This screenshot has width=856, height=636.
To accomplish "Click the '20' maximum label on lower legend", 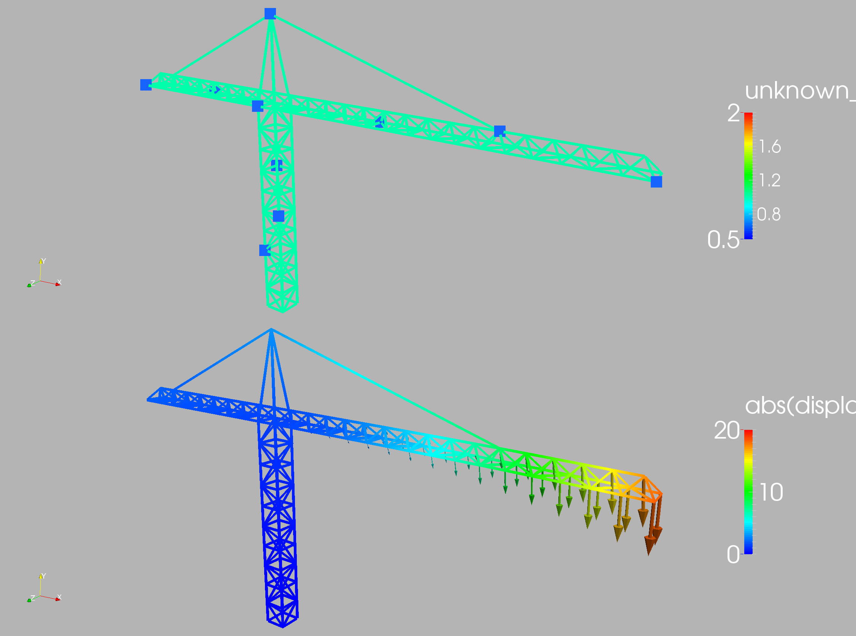I will coord(726,431).
